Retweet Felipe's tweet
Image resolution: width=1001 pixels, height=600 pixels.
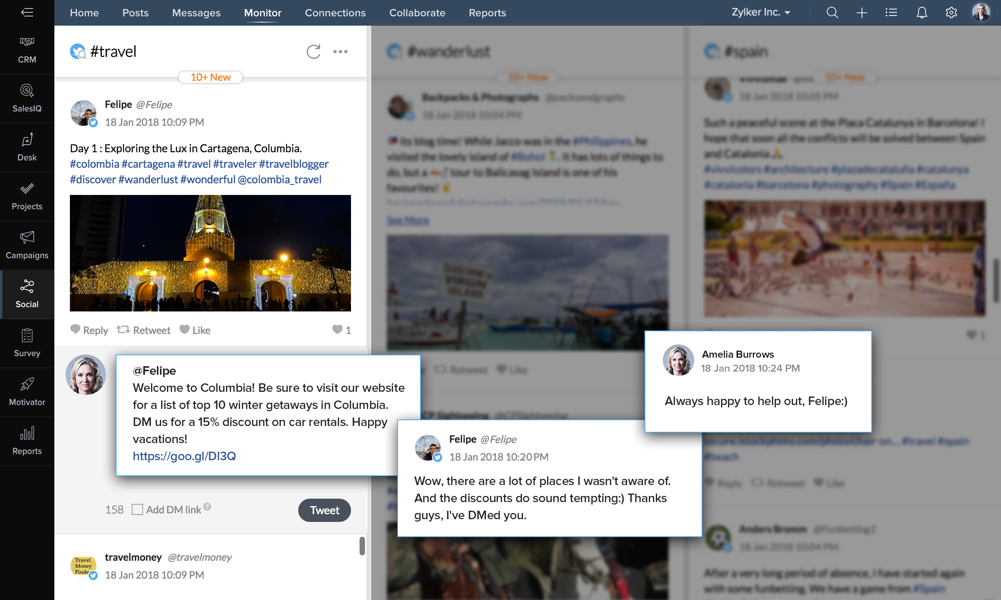[x=144, y=330]
